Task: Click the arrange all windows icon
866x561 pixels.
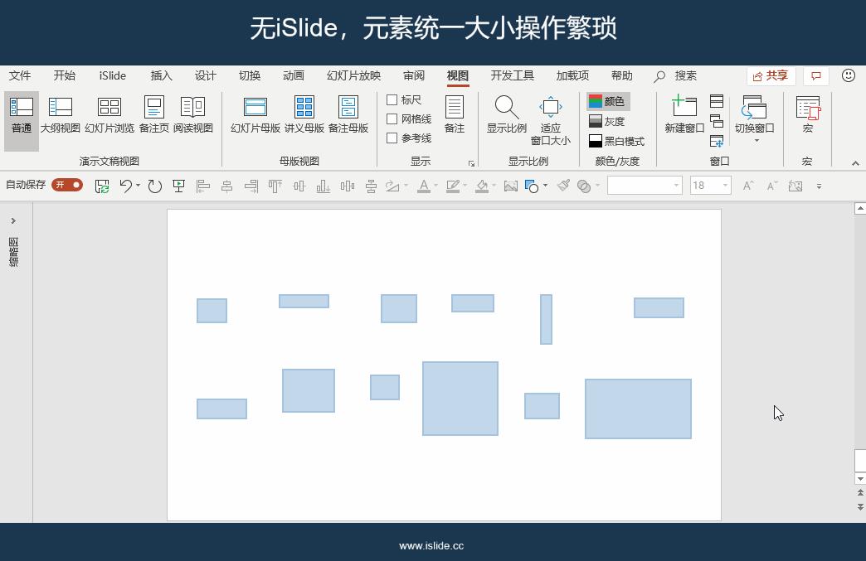Action: click(717, 101)
